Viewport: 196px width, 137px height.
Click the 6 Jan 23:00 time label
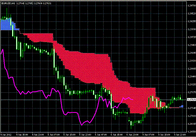point(132,135)
